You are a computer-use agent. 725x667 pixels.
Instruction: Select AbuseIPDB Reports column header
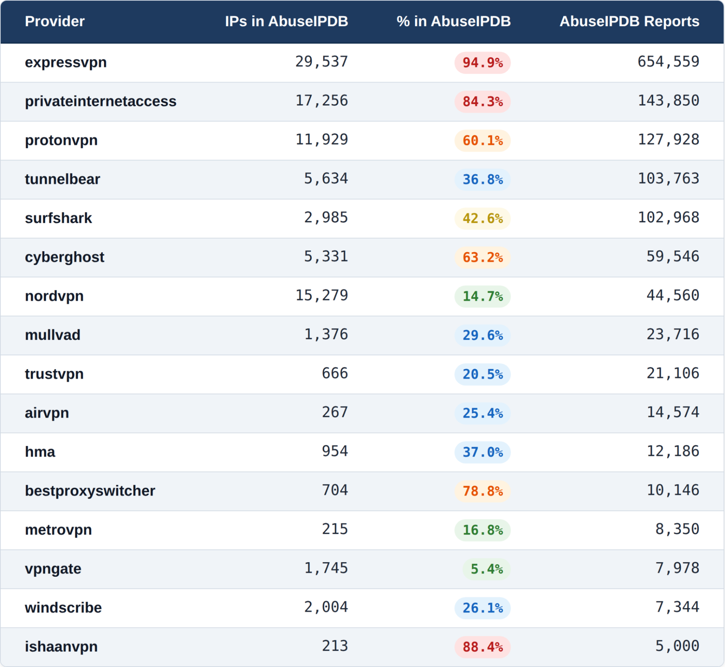coord(629,21)
